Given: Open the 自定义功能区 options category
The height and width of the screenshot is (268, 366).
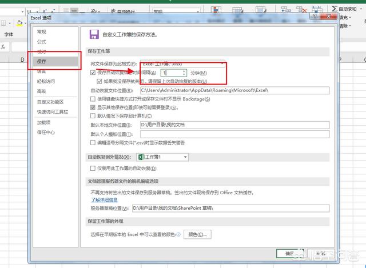Looking at the screenshot, I should click(x=50, y=102).
